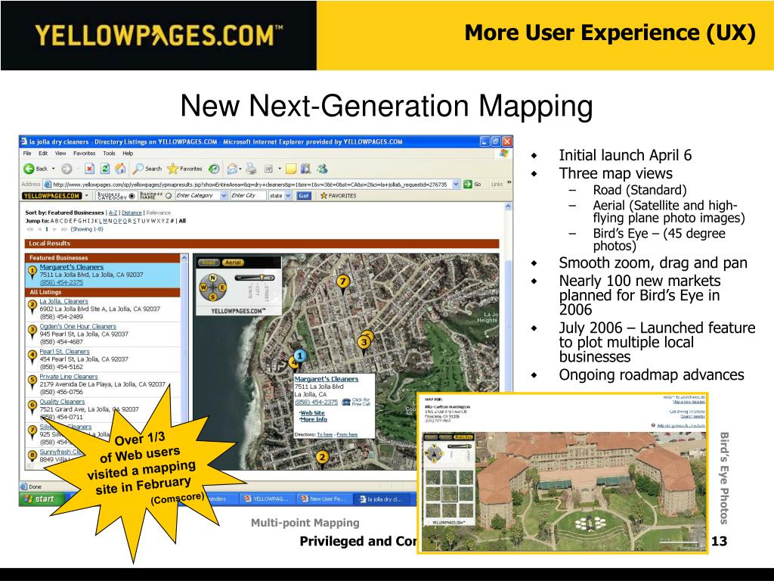Click the Research books icon in the toolbar

tap(306, 169)
